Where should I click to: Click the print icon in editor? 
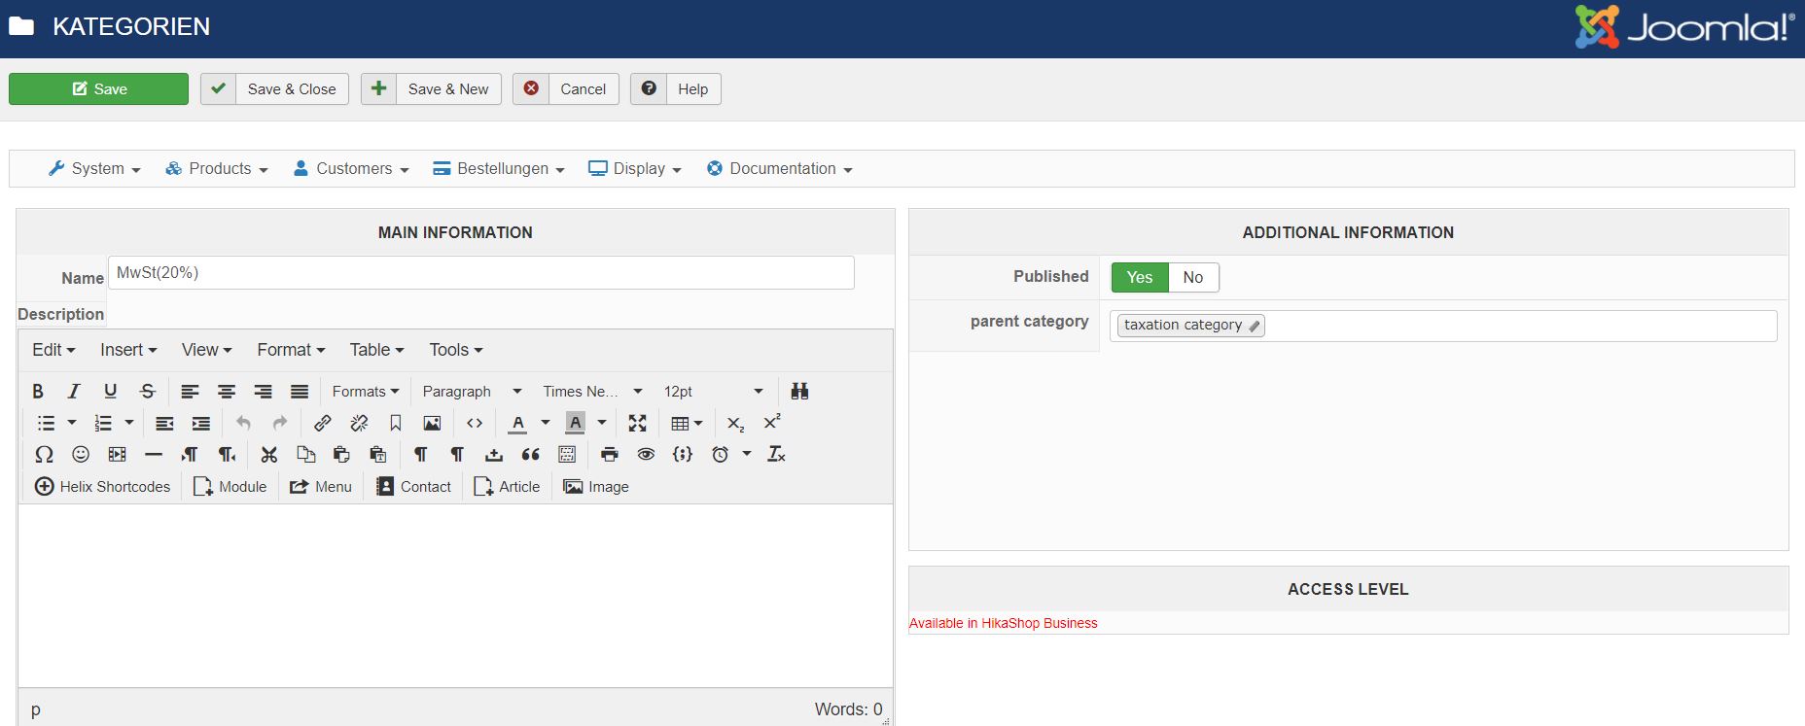tap(609, 454)
